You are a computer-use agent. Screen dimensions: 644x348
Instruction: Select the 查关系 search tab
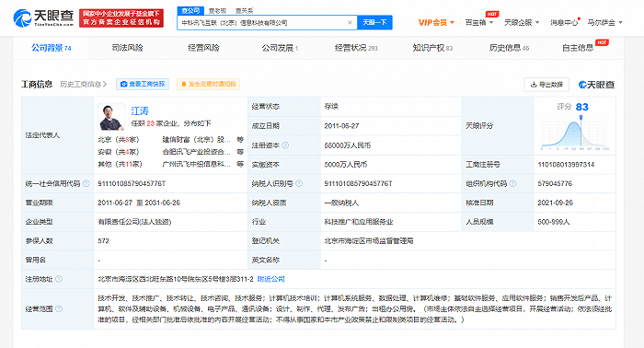pos(245,11)
